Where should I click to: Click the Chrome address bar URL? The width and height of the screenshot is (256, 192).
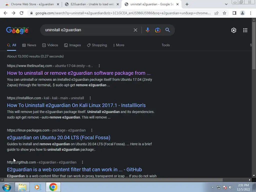(x=123, y=13)
